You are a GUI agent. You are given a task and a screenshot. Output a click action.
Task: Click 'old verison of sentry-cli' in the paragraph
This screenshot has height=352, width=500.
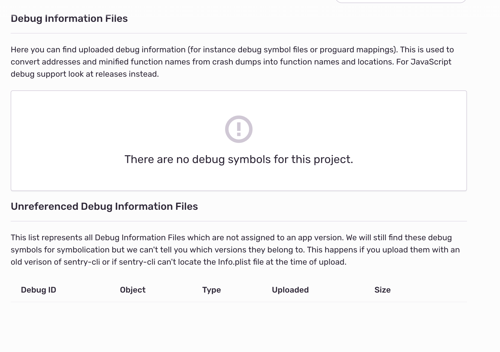click(55, 262)
